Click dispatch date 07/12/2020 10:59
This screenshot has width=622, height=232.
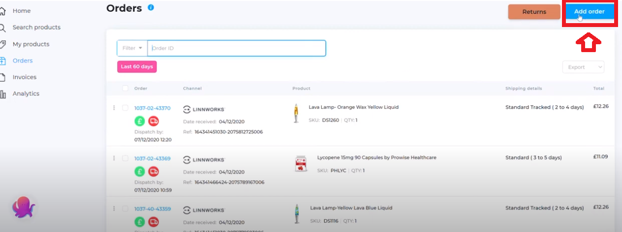[153, 190]
